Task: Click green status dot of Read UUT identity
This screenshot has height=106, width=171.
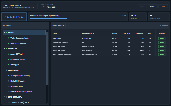Action: pos(9,43)
